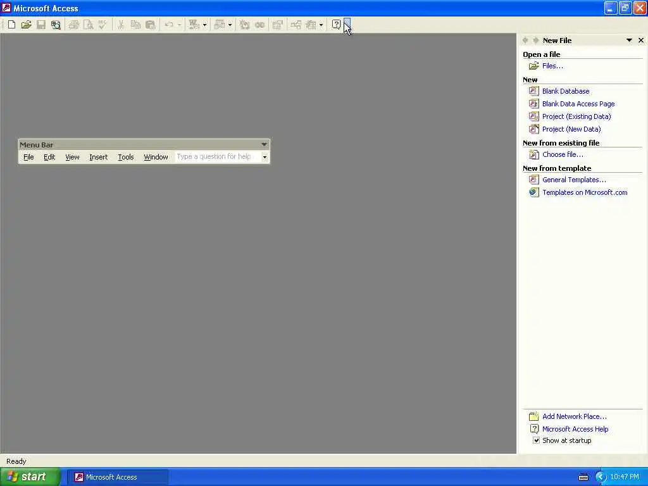
Task: Select Blank Database link
Action: click(x=566, y=91)
